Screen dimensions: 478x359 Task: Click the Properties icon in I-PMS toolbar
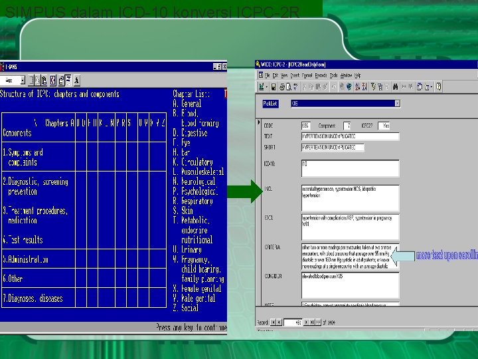pos(62,80)
